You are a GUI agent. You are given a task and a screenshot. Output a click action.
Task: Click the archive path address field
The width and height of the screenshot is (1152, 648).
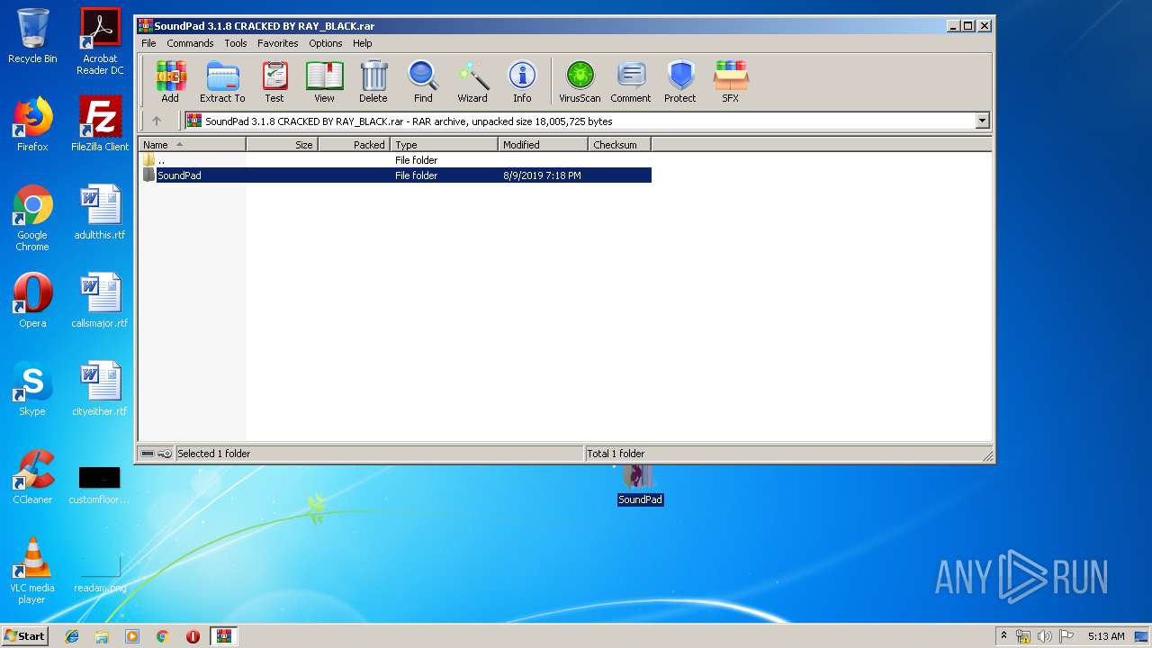[x=580, y=121]
